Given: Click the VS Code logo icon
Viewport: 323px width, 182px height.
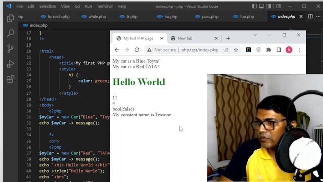Looking at the screenshot, I should click(x=9, y=6).
